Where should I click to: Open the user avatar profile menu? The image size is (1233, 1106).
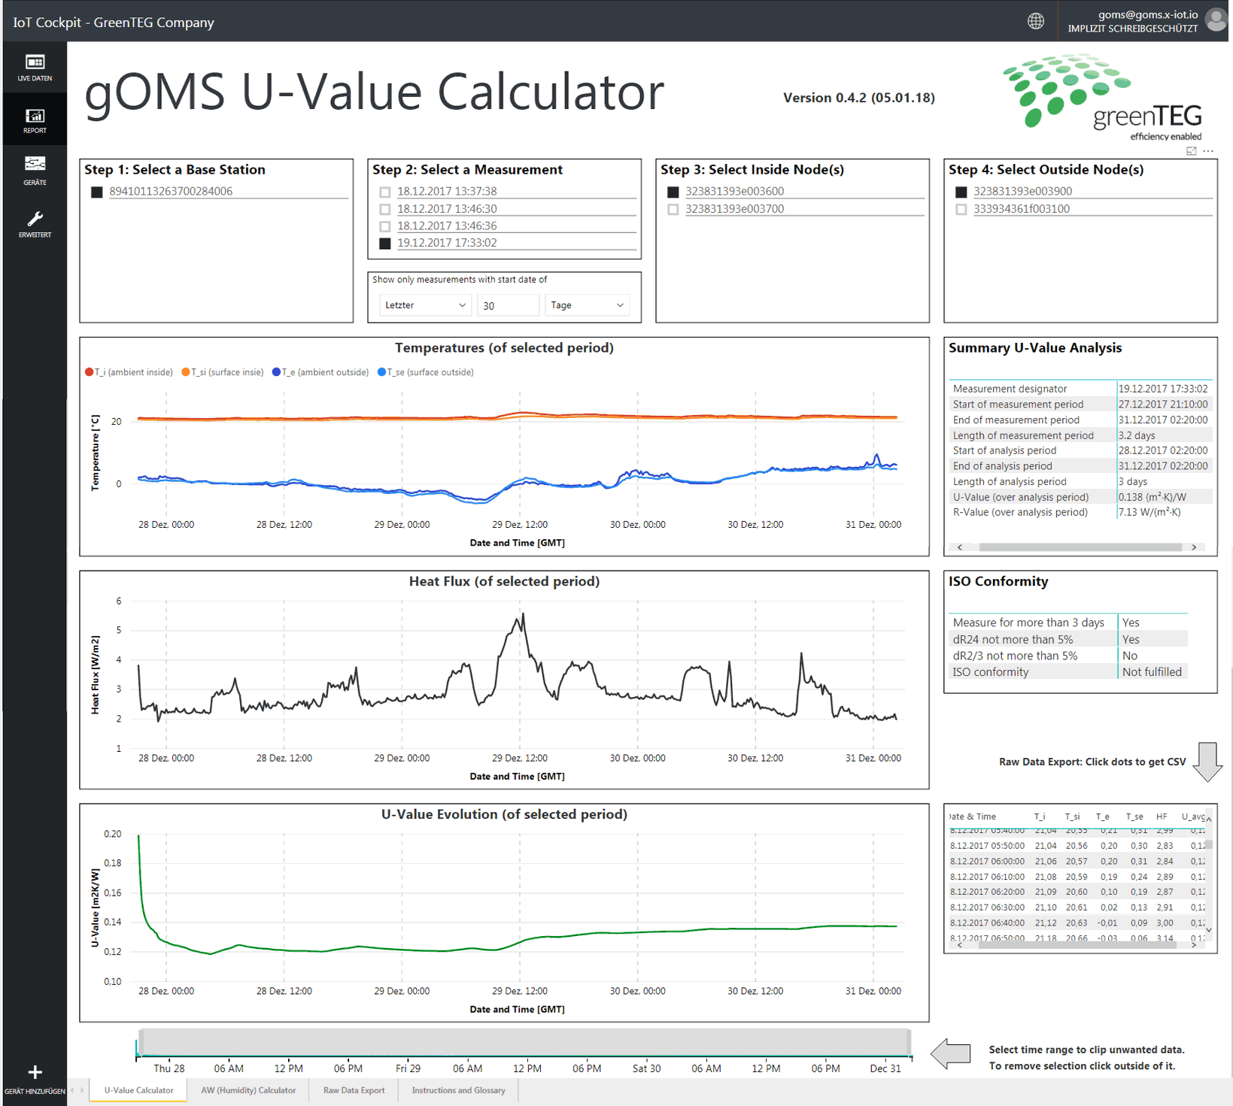(1216, 20)
